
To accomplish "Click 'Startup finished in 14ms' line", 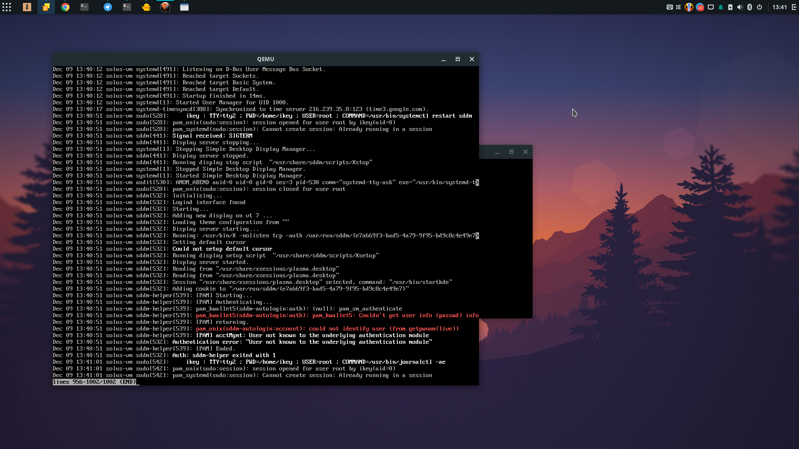I will pos(159,96).
